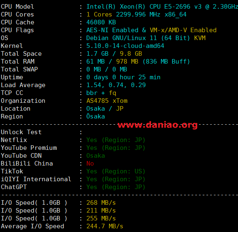This screenshot has height=232, width=238.
Task: Select the 'CPU Cores' label
Action: (17, 14)
